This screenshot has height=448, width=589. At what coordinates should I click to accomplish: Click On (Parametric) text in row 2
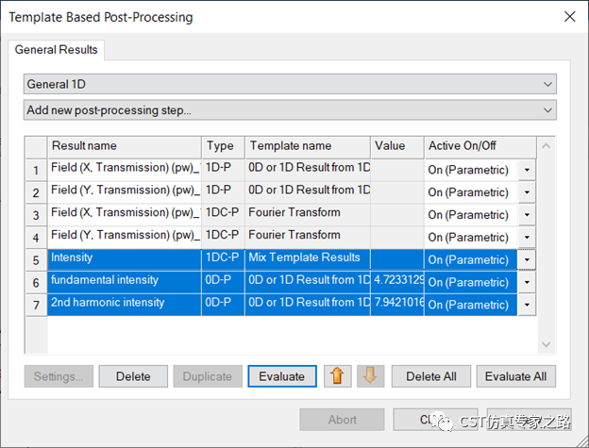pos(468,192)
